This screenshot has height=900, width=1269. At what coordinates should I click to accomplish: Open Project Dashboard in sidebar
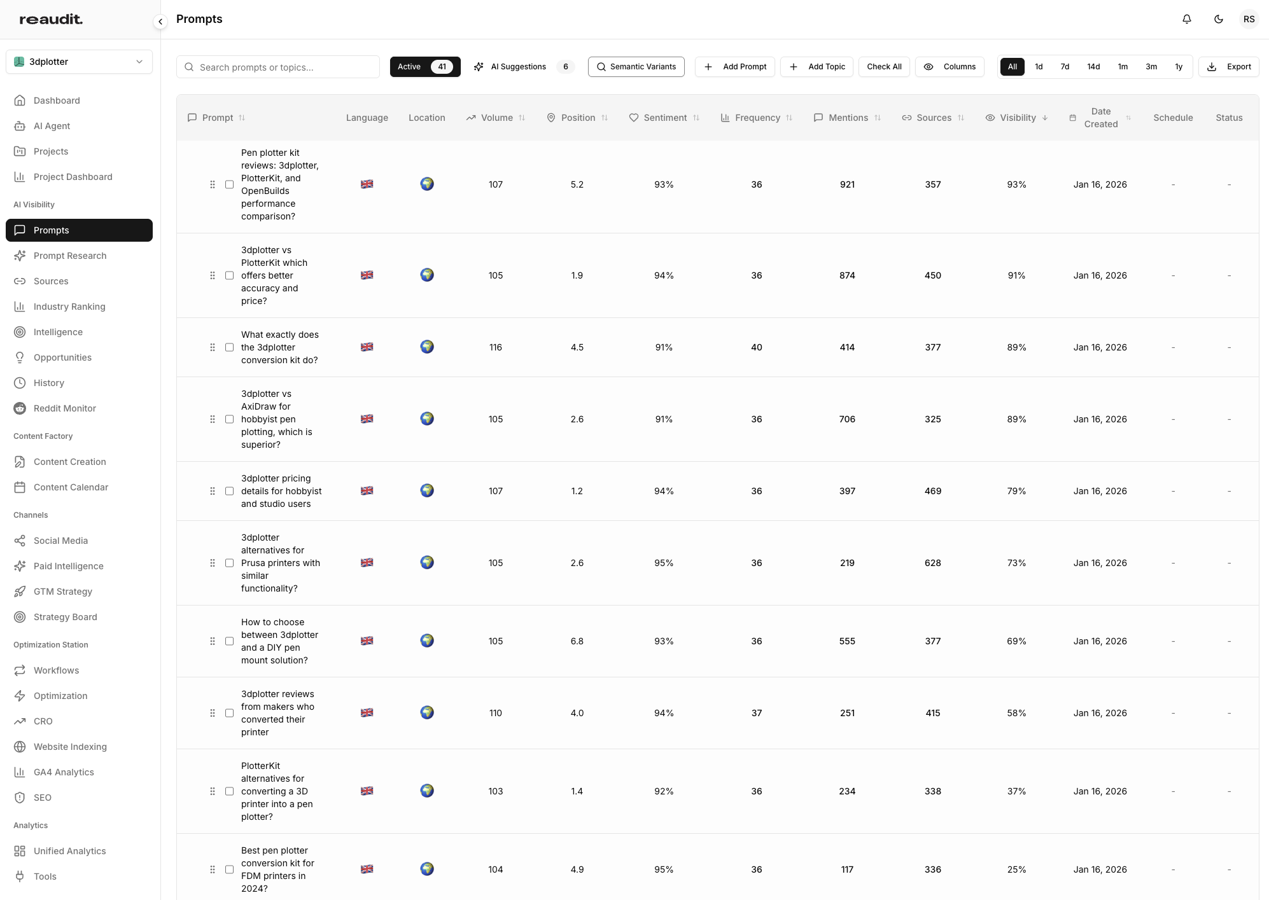pos(79,177)
